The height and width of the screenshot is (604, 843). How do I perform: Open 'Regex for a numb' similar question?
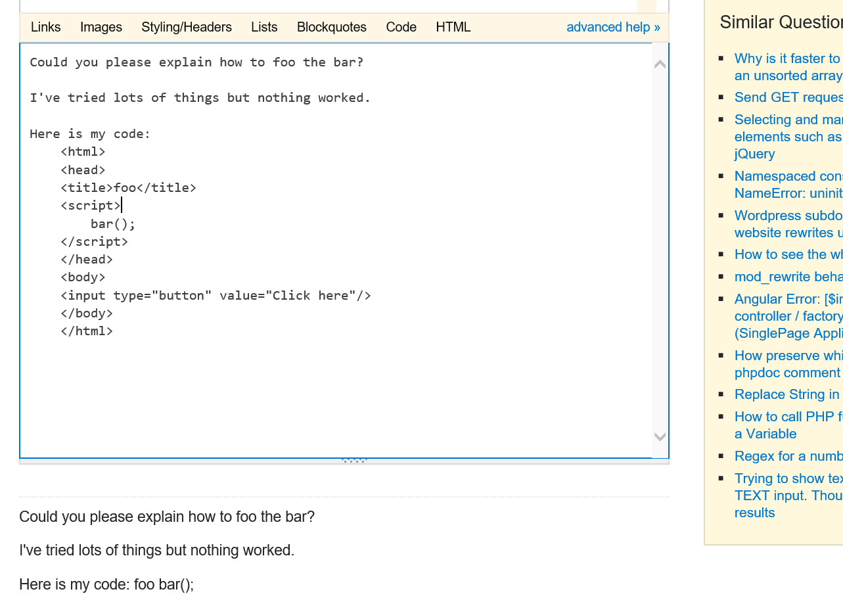(x=788, y=456)
